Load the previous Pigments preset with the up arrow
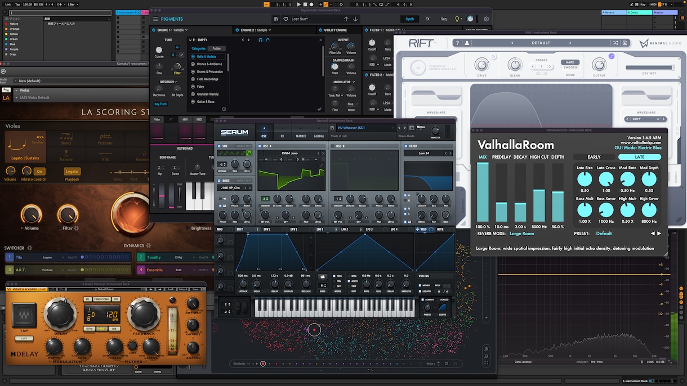687x386 pixels. point(346,19)
